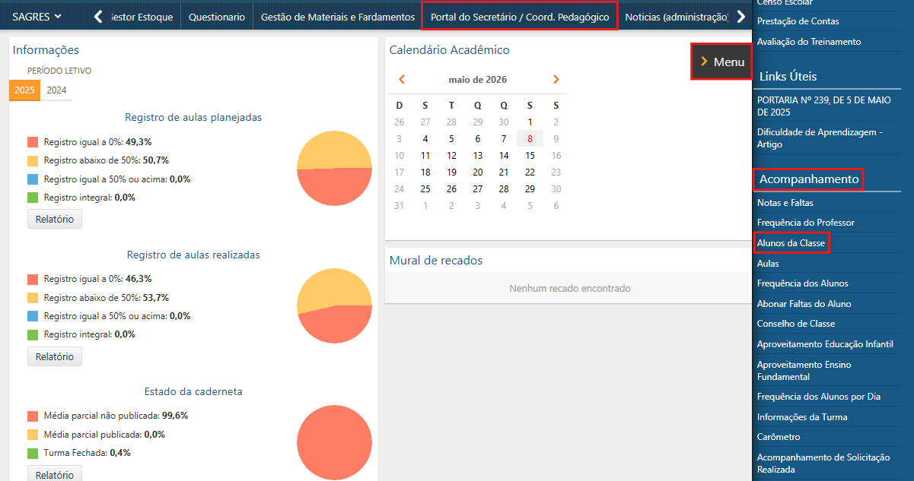
Task: Open Avaliação do Treinamento link
Action: click(809, 42)
